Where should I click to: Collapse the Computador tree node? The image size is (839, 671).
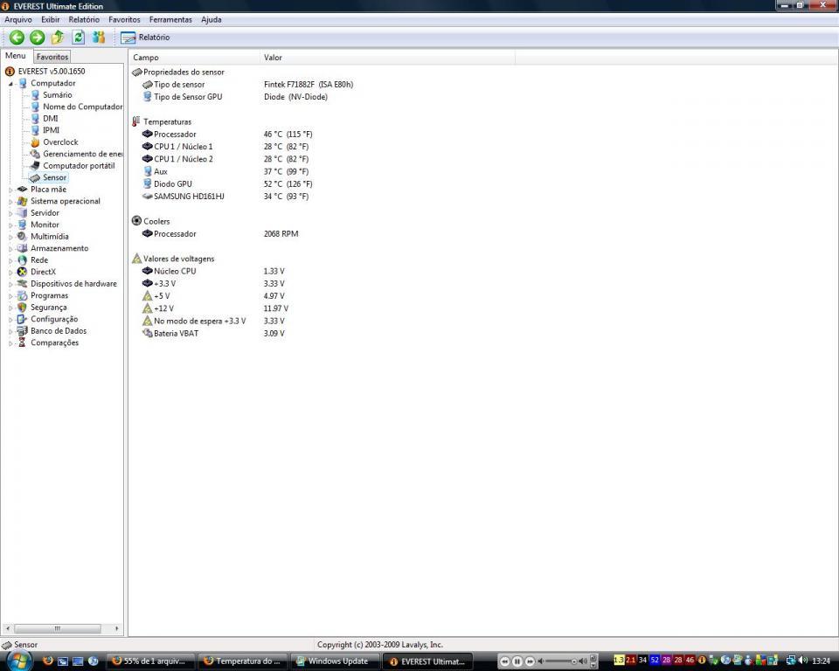(x=10, y=84)
